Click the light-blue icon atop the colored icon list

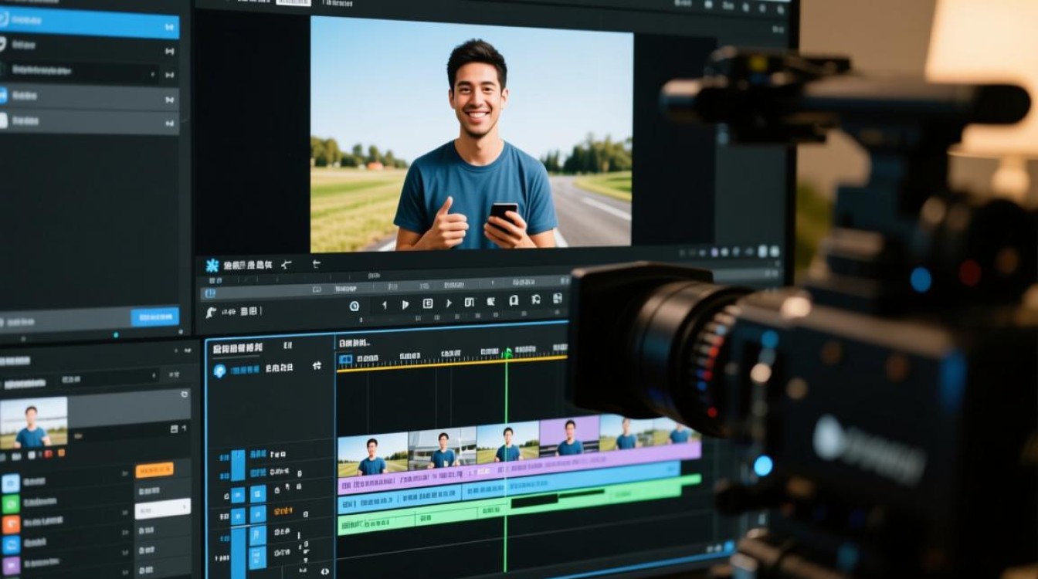[11, 483]
